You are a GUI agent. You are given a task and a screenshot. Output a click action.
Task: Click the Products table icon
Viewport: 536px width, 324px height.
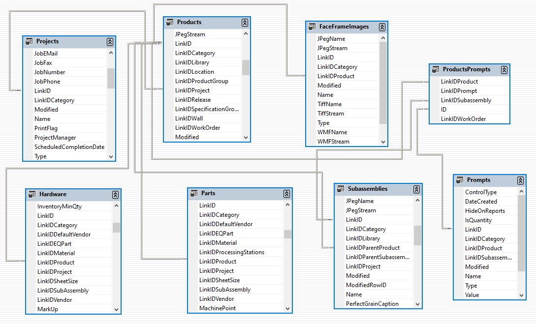tap(171, 23)
